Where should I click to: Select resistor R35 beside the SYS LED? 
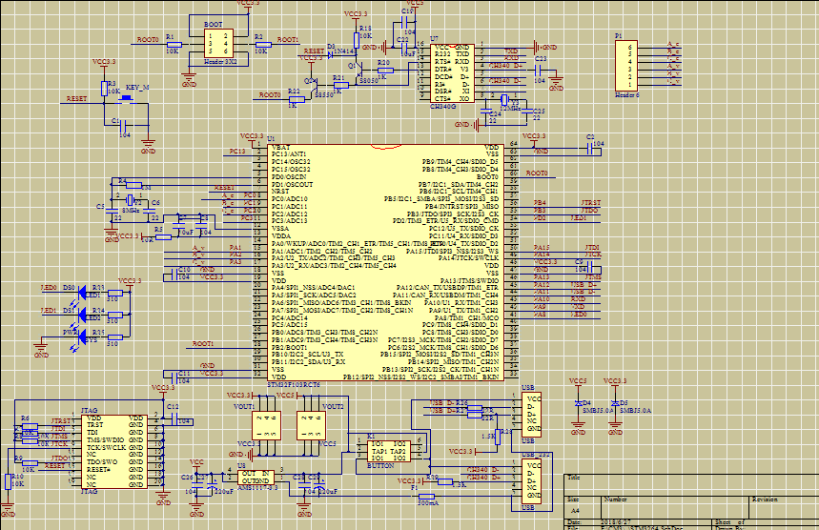pyautogui.click(x=115, y=337)
